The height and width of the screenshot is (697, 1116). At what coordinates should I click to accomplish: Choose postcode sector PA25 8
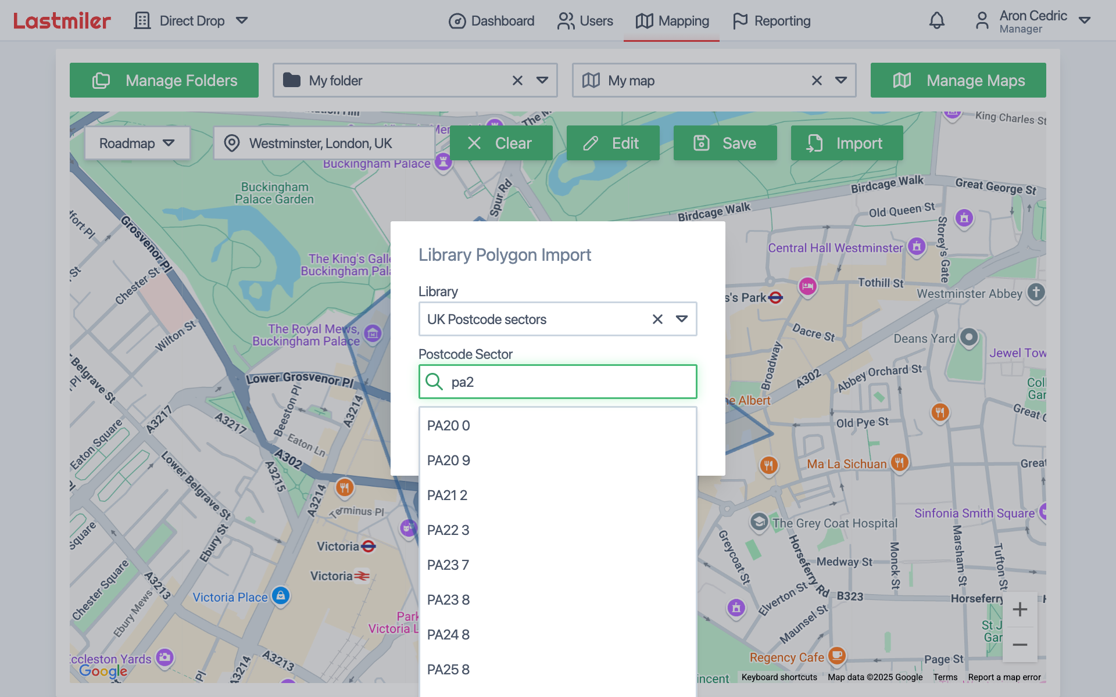[x=557, y=670]
